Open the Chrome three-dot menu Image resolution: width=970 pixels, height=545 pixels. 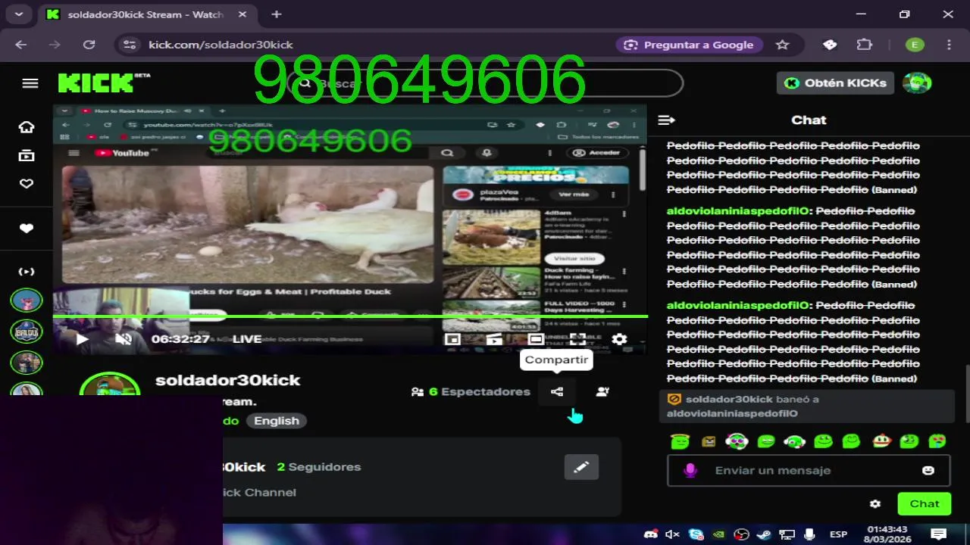tap(949, 45)
